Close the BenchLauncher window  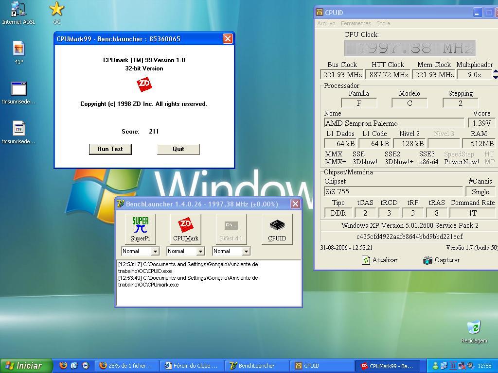(x=295, y=203)
